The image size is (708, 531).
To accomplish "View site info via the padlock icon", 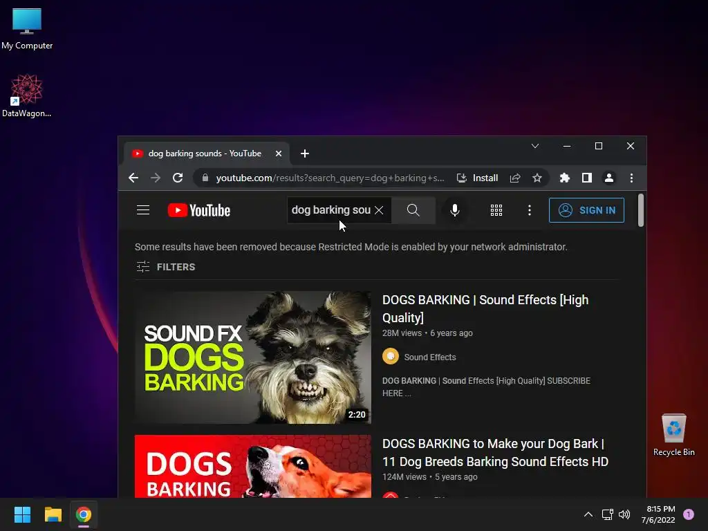I will pos(205,178).
